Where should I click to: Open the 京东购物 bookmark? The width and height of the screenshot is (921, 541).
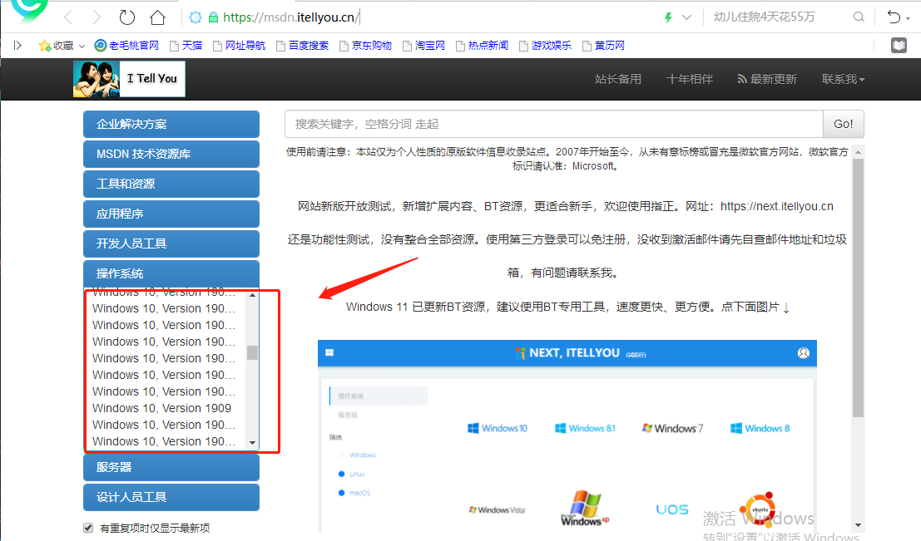click(365, 45)
